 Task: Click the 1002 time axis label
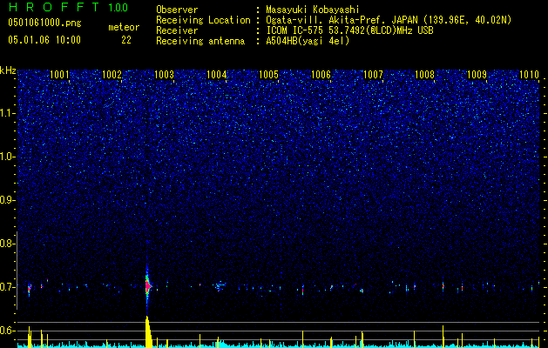(112, 74)
